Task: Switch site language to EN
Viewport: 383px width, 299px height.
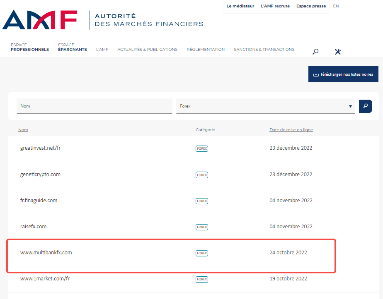Action: 336,6
